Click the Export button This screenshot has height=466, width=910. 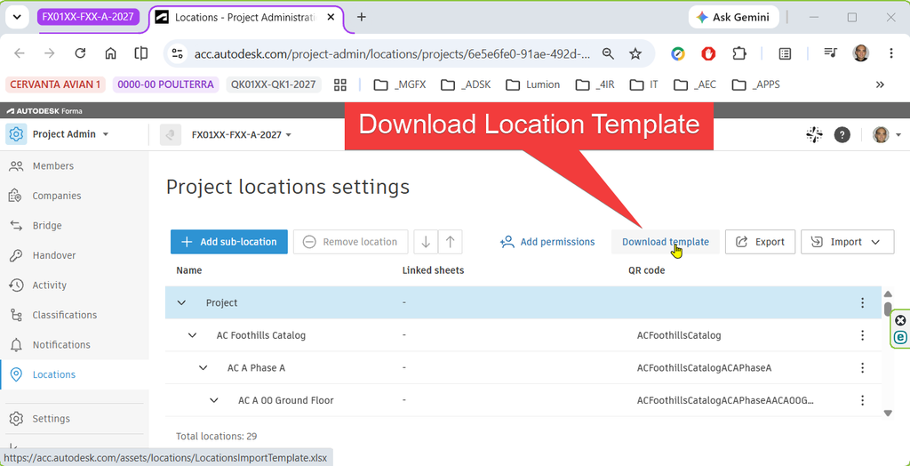coord(760,242)
